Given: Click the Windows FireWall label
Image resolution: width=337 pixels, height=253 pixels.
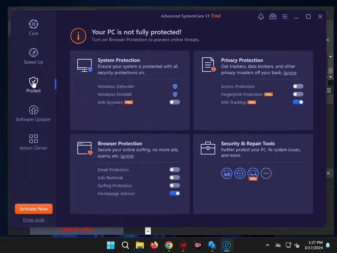Looking at the screenshot, I should (114, 95).
